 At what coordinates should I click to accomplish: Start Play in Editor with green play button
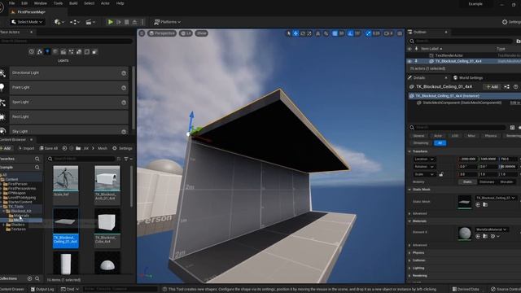111,22
